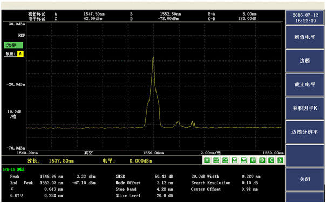
Task: Click the 1537.80nm wavelength readout
Action: 61,161
